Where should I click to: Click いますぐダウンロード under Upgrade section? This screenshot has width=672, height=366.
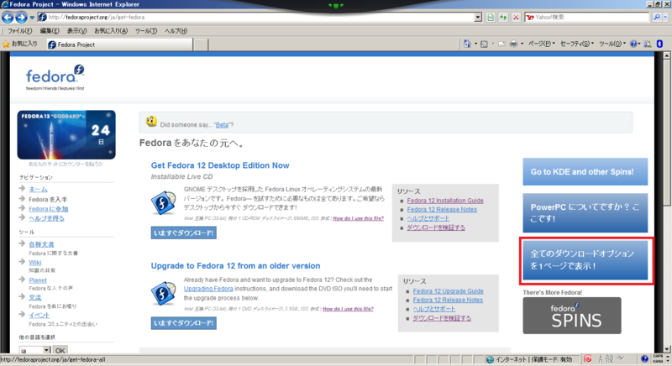tap(183, 323)
